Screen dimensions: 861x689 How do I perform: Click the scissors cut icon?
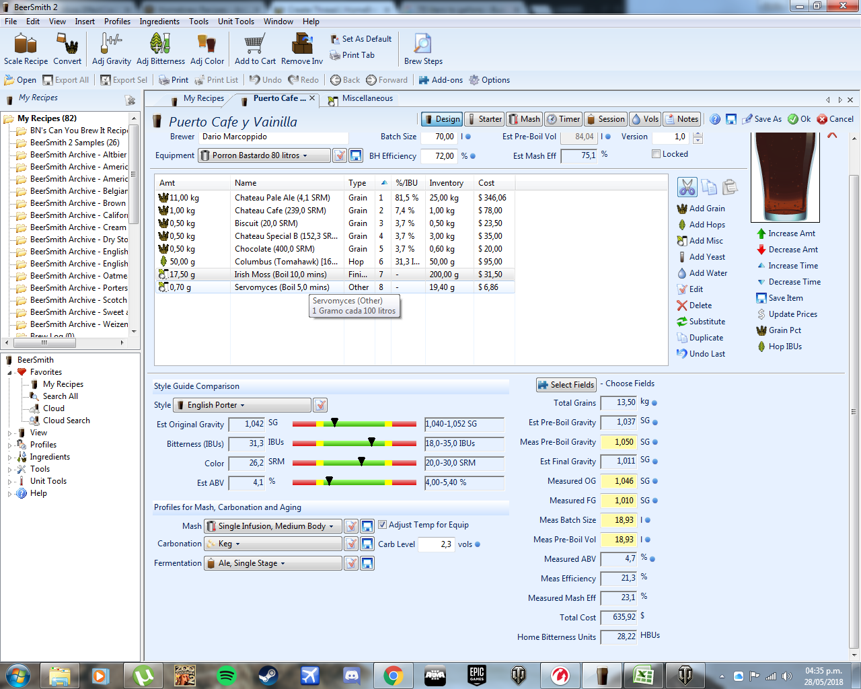(x=687, y=187)
